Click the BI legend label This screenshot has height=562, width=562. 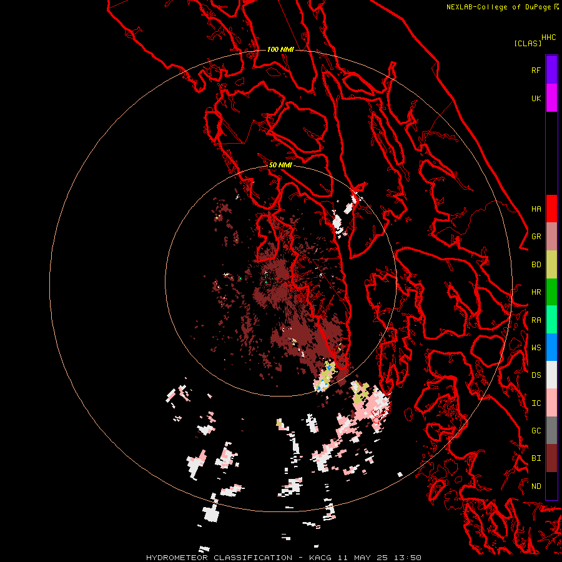pos(536,458)
